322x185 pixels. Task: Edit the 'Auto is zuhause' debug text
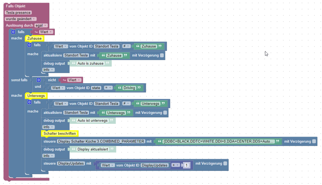(x=91, y=63)
